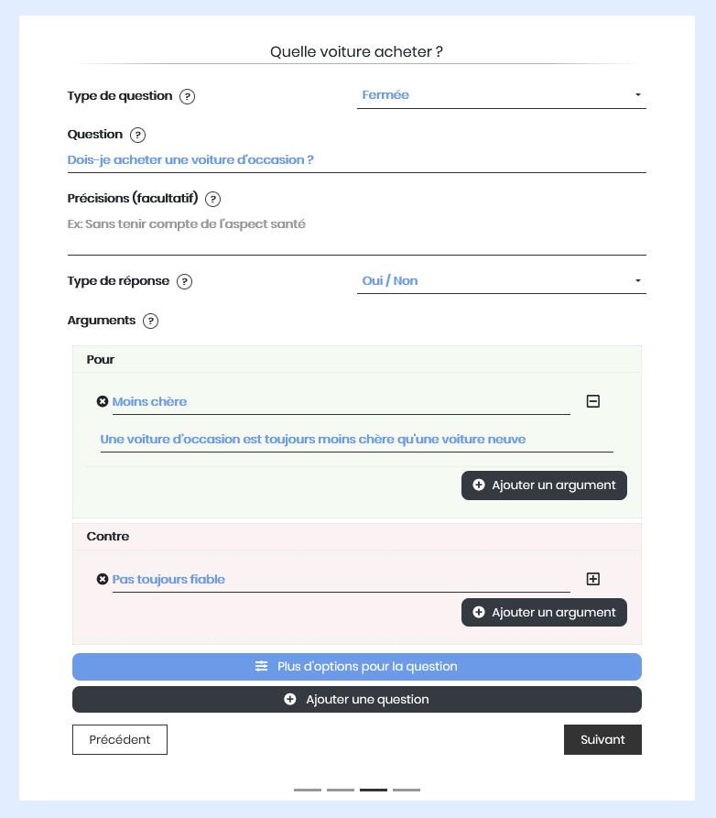Open the 'Oui / Non' answer type dropdown
The height and width of the screenshot is (818, 716).
501,280
